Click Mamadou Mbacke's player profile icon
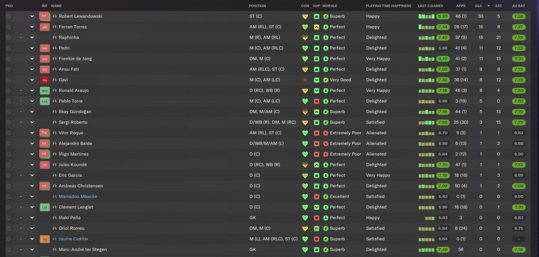This screenshot has width=539, height=257. pyautogui.click(x=55, y=197)
